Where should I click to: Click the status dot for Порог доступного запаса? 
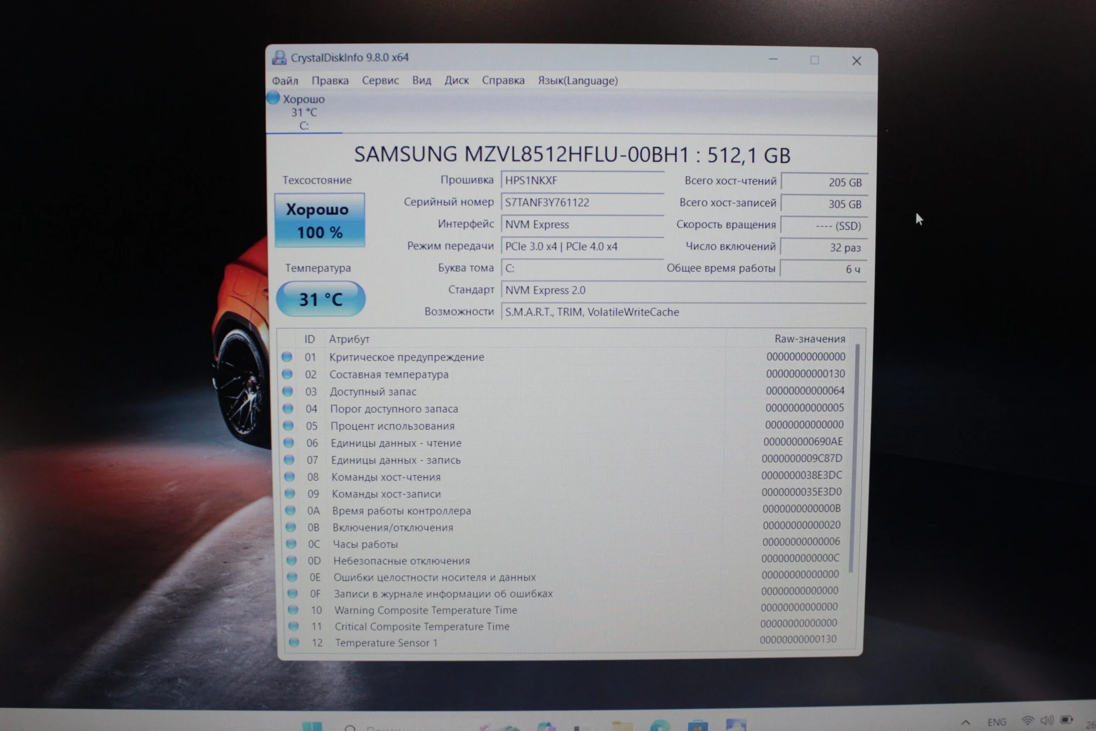point(288,408)
